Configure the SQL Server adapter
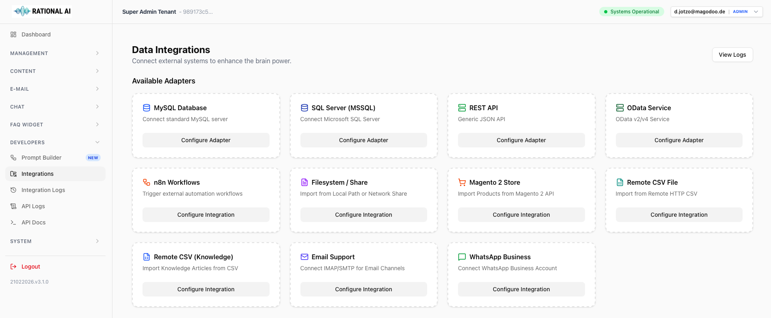This screenshot has width=771, height=318. [x=363, y=140]
